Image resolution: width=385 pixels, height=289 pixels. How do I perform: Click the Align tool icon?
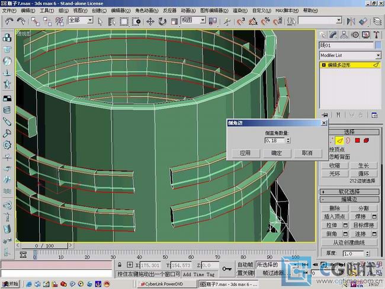[363, 21]
